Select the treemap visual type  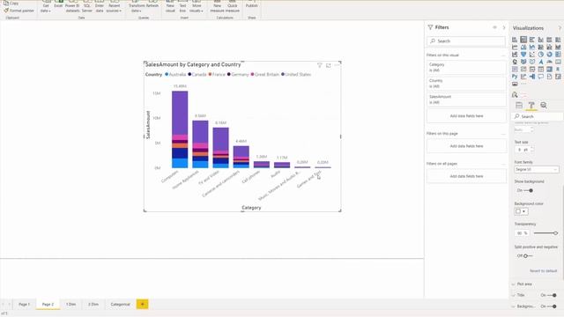point(558,55)
